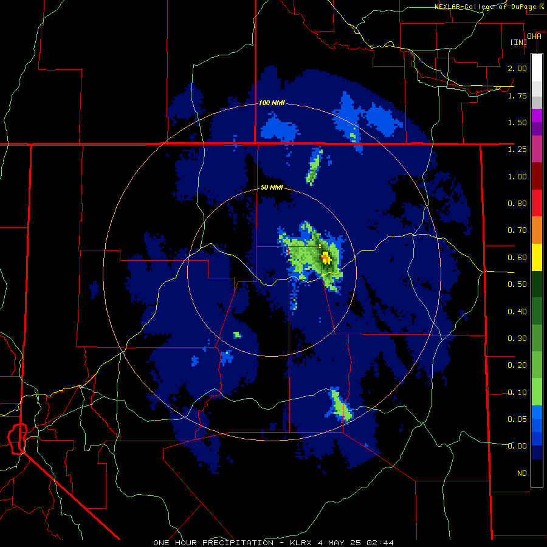Click the '1.00' legend label
The width and height of the screenshot is (547, 547).
[x=517, y=176]
